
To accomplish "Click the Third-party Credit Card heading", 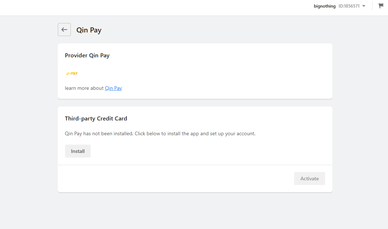I will (96, 119).
